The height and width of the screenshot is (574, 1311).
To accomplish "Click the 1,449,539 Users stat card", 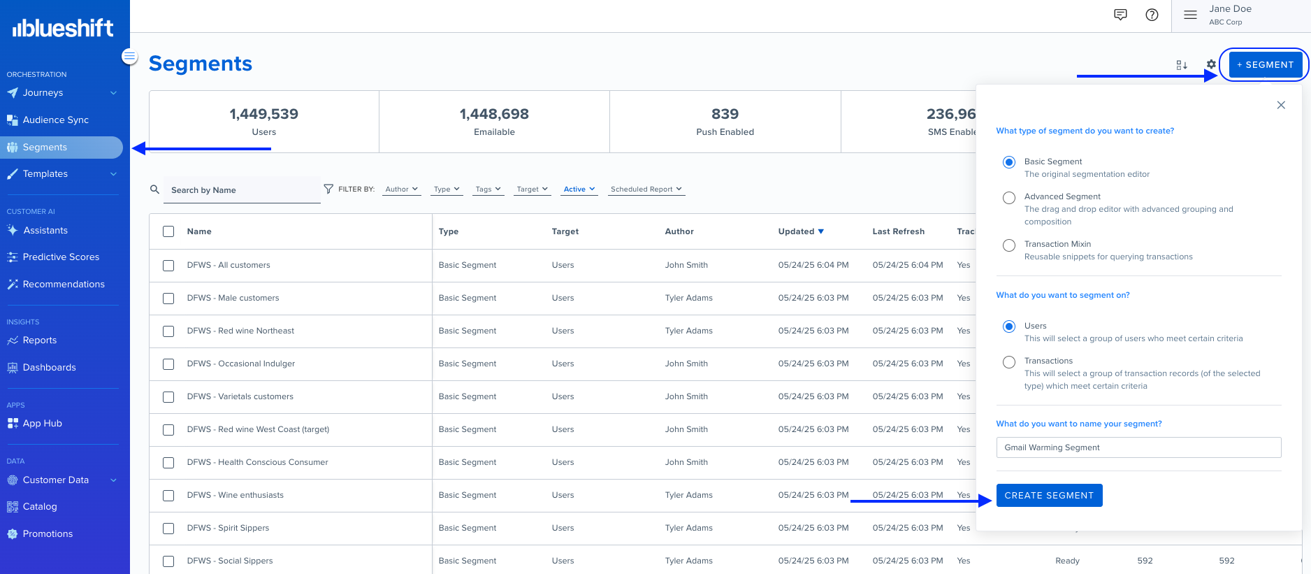I will click(x=264, y=122).
